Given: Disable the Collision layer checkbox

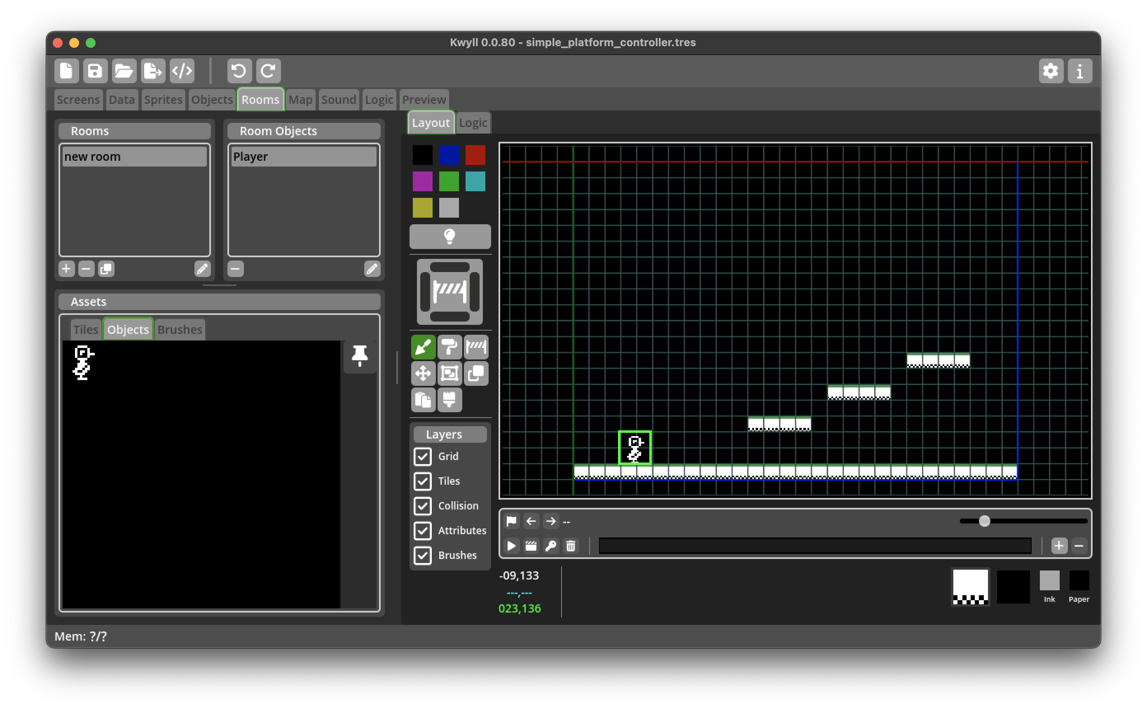Looking at the screenshot, I should (x=423, y=506).
